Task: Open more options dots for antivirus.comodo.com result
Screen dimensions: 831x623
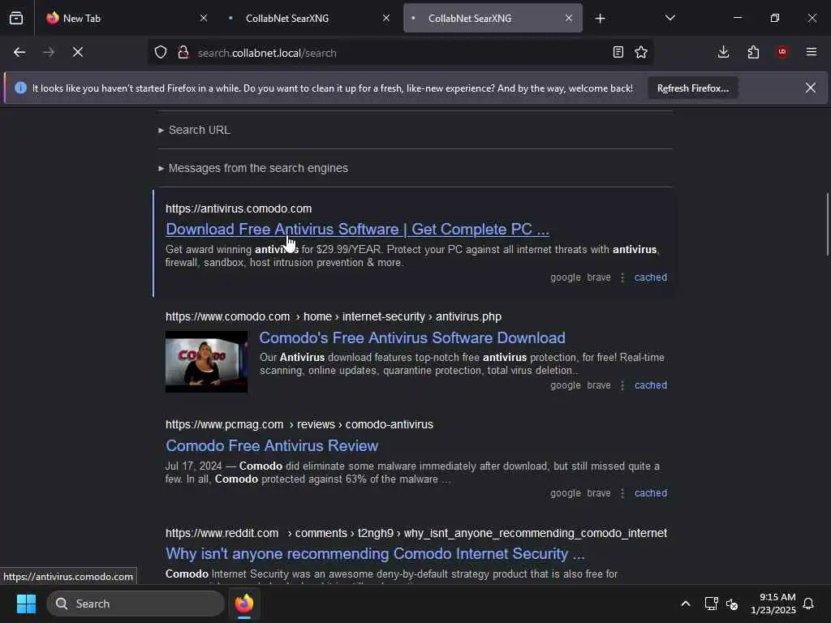Action: [x=622, y=277]
